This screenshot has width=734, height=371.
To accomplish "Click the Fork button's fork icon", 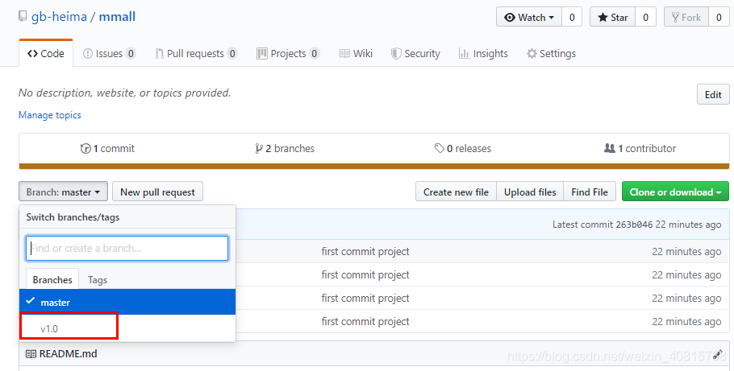I will coord(675,18).
